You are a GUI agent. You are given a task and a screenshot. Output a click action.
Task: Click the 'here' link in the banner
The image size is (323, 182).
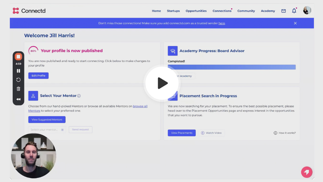pos(222,23)
